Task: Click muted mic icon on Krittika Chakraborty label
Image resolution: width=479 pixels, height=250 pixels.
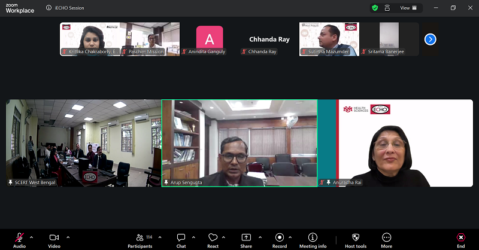Action: click(x=65, y=51)
